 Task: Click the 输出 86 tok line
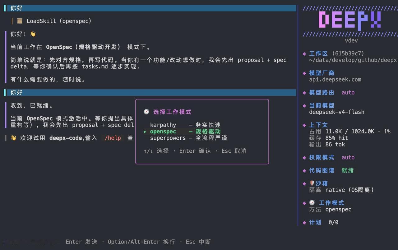pos(327,145)
